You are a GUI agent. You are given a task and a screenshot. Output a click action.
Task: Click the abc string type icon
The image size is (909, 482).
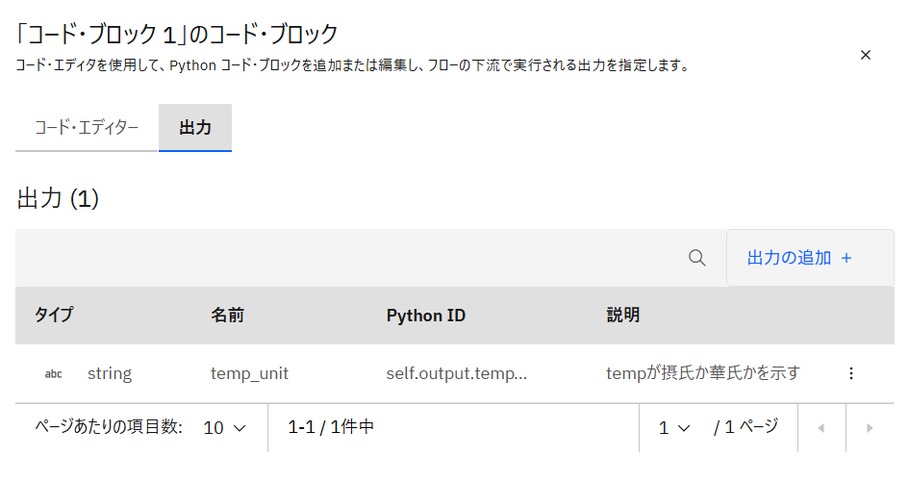[54, 374]
